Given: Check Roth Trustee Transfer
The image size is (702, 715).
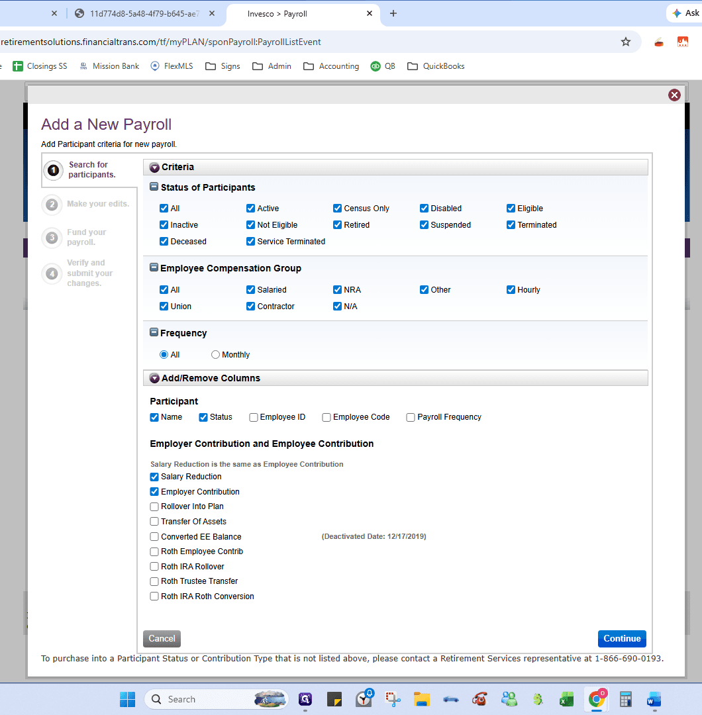Looking at the screenshot, I should (154, 581).
